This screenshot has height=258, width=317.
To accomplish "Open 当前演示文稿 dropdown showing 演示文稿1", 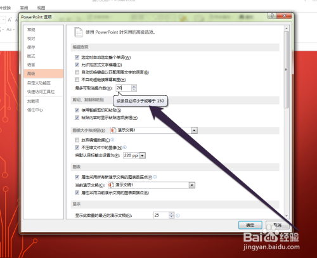I will coord(191,185).
